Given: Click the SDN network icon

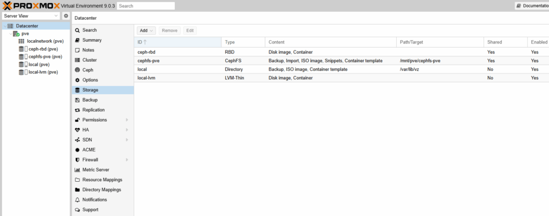Looking at the screenshot, I should coord(78,140).
